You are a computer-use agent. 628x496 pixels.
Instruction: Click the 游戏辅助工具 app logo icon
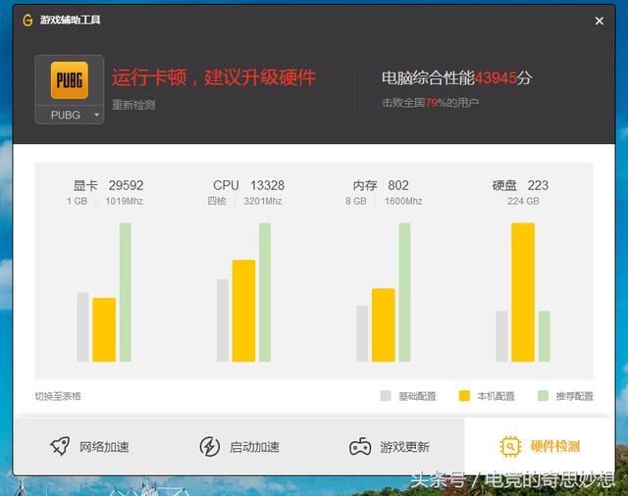pos(27,20)
